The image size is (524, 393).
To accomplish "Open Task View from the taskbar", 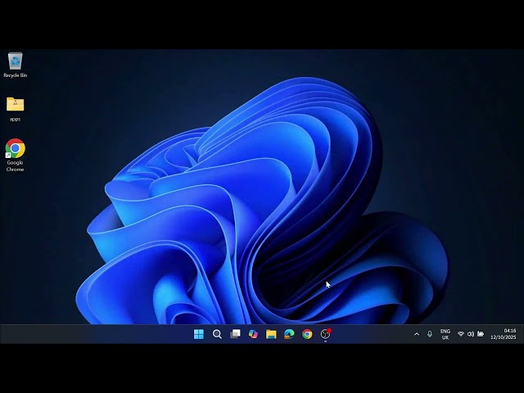I will [x=235, y=334].
